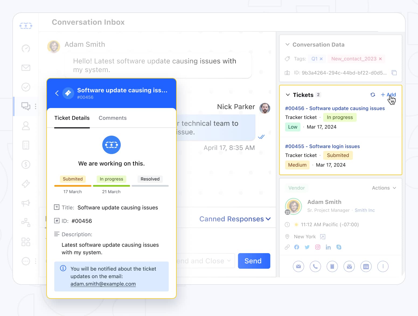Remove the New_contact_2023 tag
This screenshot has height=316, width=418.
tap(380, 59)
